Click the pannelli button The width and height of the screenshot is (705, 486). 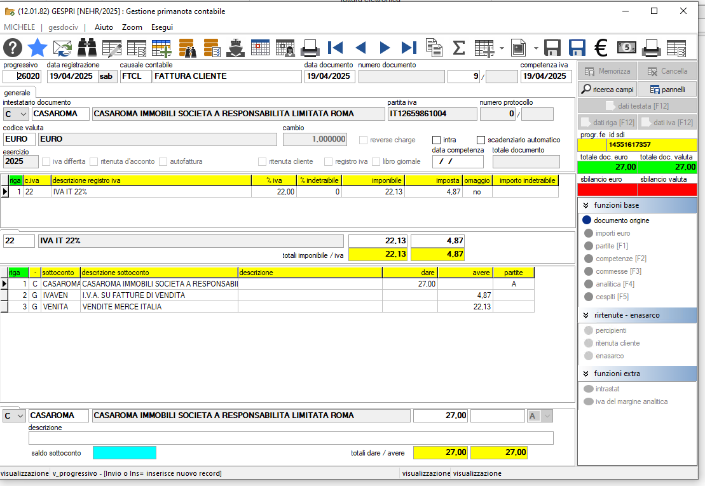pyautogui.click(x=667, y=90)
